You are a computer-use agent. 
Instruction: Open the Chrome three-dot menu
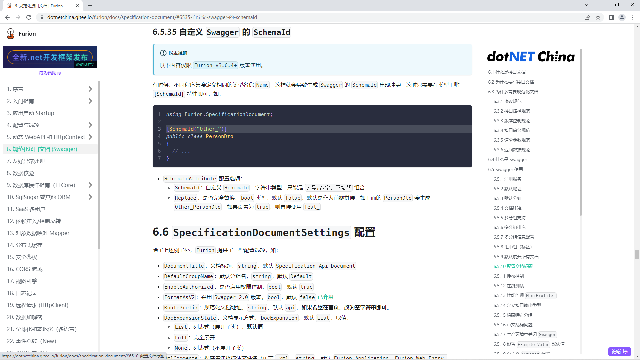(633, 17)
